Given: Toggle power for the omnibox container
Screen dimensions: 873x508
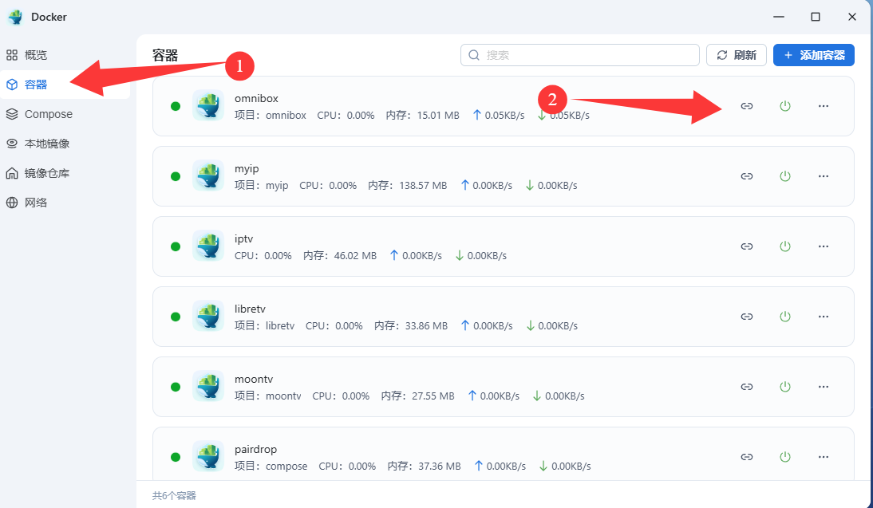Looking at the screenshot, I should click(785, 106).
